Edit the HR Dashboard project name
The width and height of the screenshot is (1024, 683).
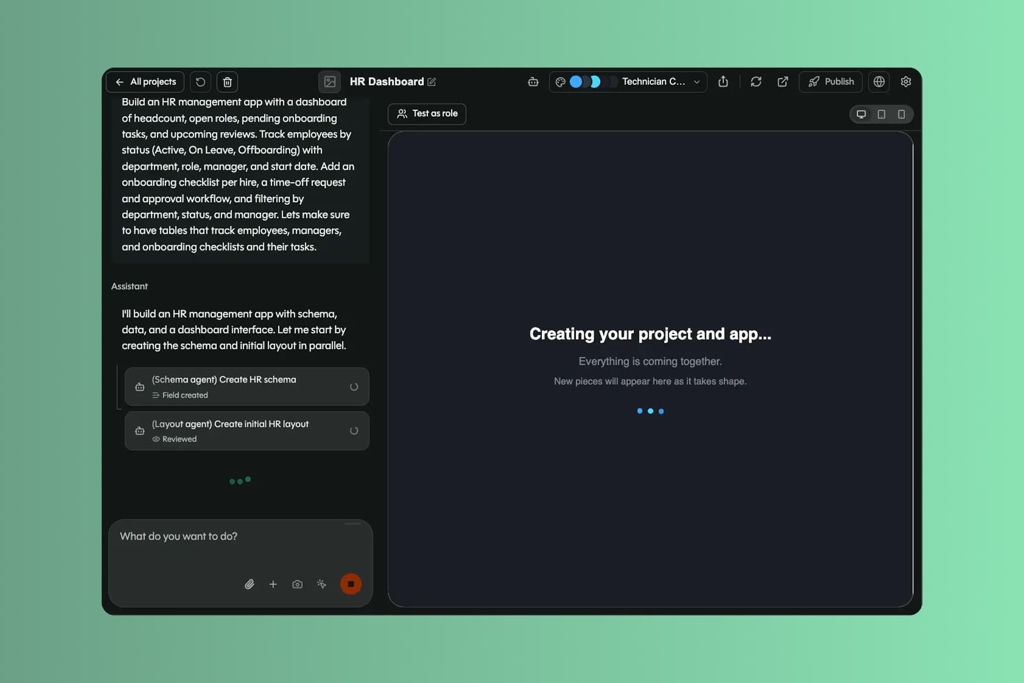point(432,82)
